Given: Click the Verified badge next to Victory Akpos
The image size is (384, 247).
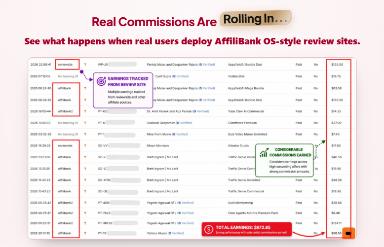Looking at the screenshot, I should tap(176, 233).
